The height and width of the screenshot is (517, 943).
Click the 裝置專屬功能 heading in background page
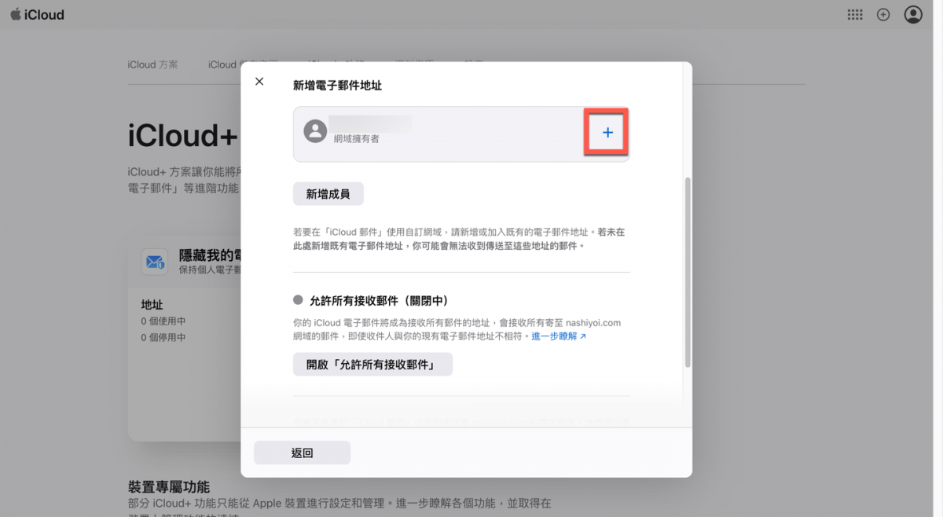click(169, 487)
